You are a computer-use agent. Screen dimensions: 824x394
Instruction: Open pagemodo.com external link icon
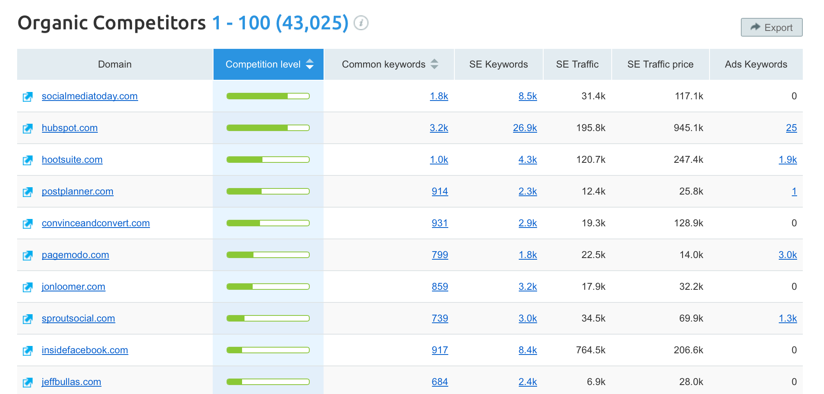(x=28, y=256)
